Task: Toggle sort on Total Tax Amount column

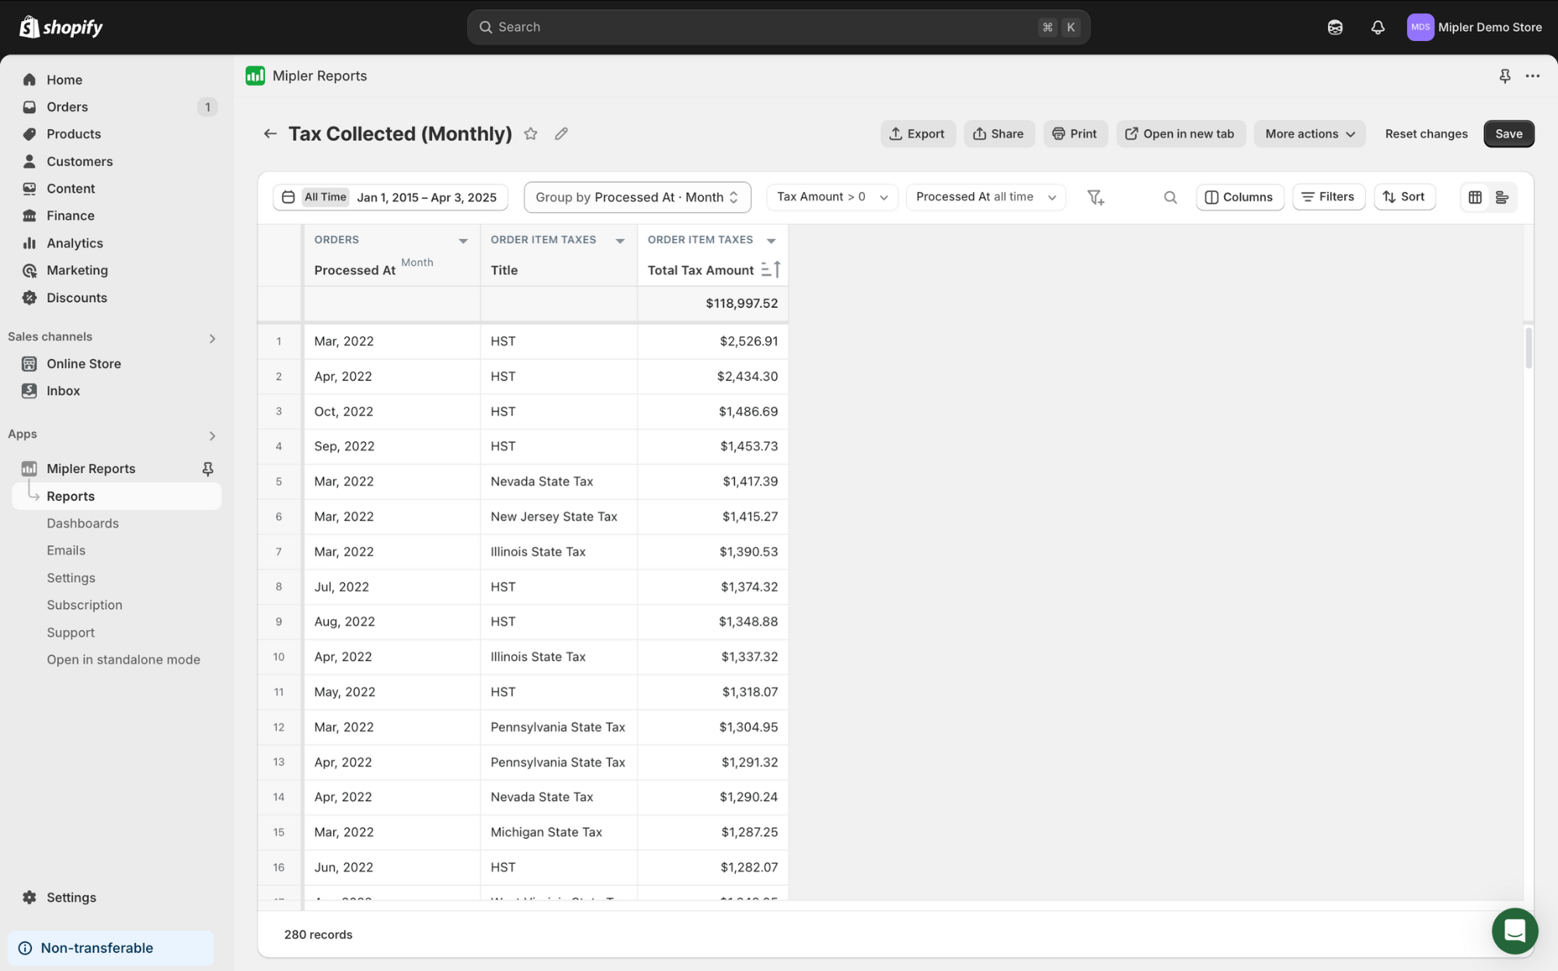Action: click(771, 270)
